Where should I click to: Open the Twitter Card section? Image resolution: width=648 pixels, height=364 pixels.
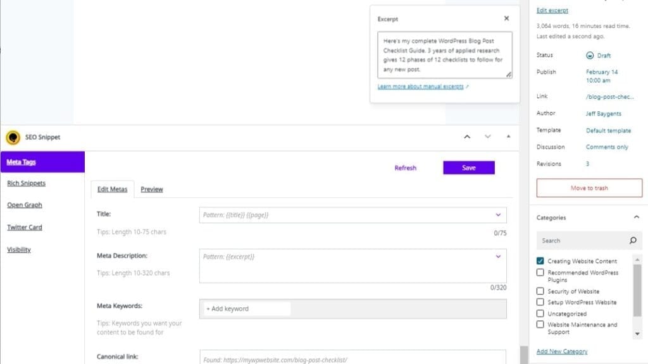pyautogui.click(x=24, y=227)
